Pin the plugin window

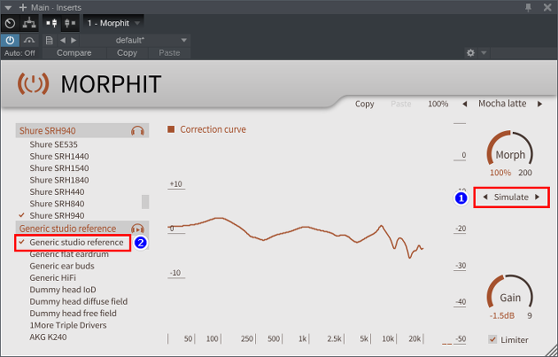528,7
